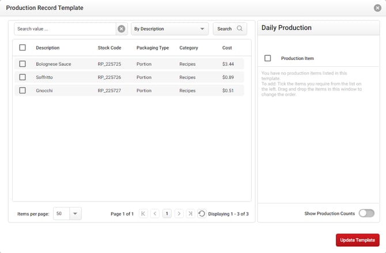Image resolution: width=386 pixels, height=253 pixels.
Task: Sort by Cost column header
Action: (x=227, y=48)
